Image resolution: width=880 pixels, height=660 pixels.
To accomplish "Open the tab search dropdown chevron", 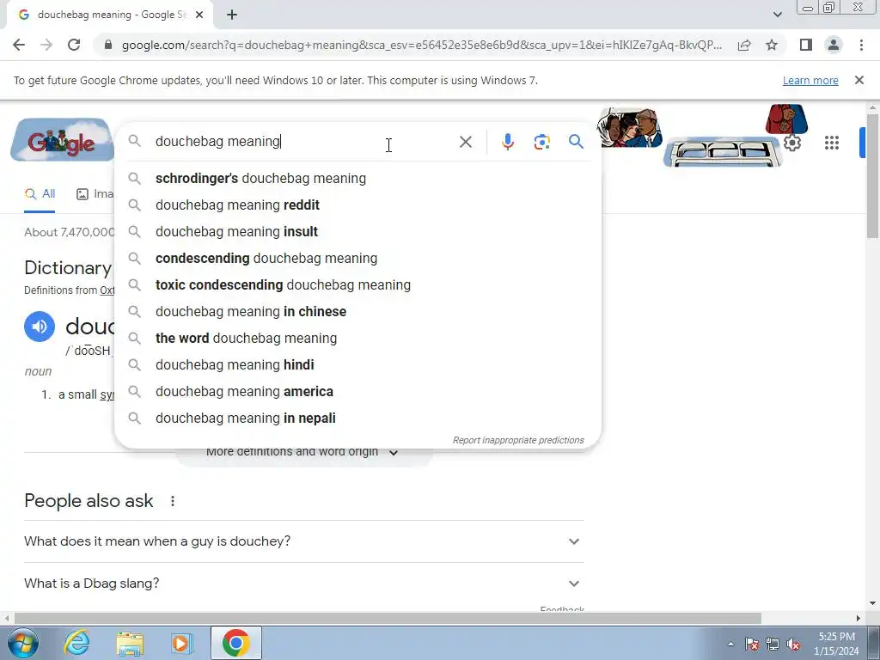I will click(777, 15).
